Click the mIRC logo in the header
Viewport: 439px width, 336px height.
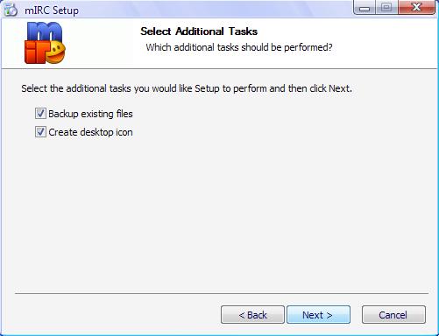45,43
